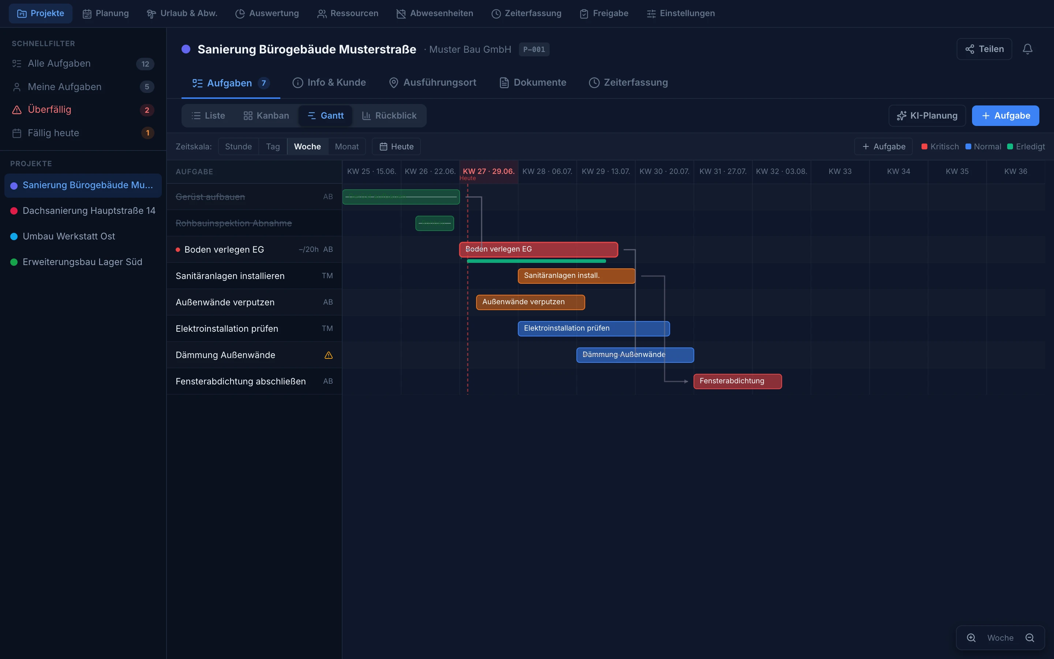
Task: Open the Dokumente tab
Action: point(532,82)
